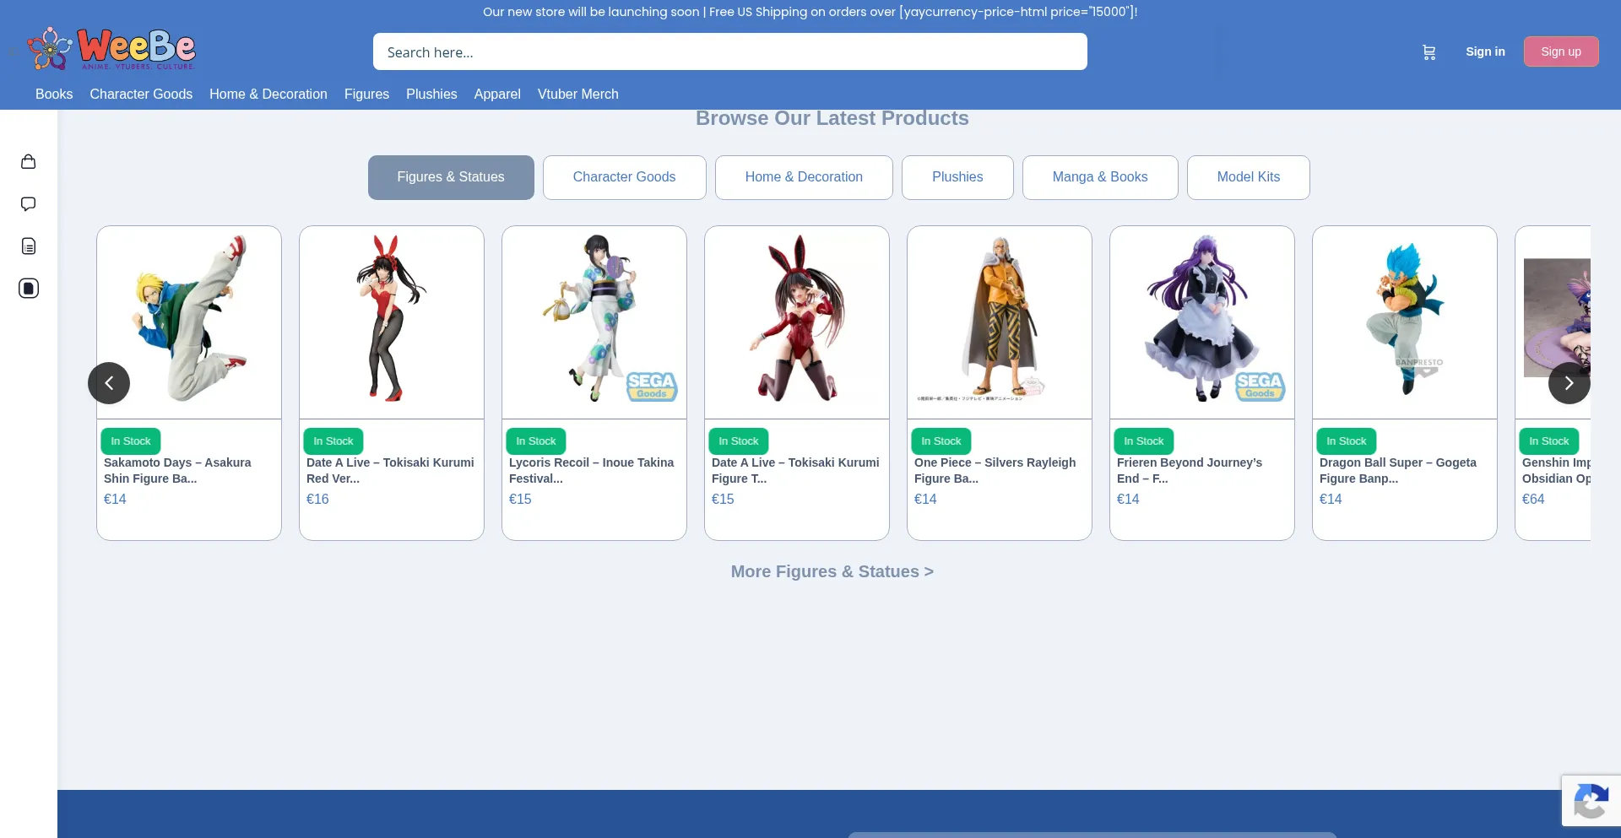This screenshot has width=1621, height=838.
Task: Click In Stock badge on Sakamoto Days
Action: [x=131, y=441]
